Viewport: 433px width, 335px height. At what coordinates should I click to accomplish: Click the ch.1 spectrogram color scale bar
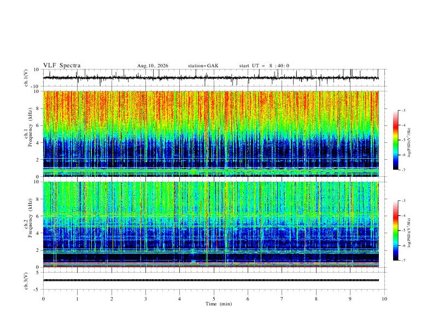click(395, 140)
